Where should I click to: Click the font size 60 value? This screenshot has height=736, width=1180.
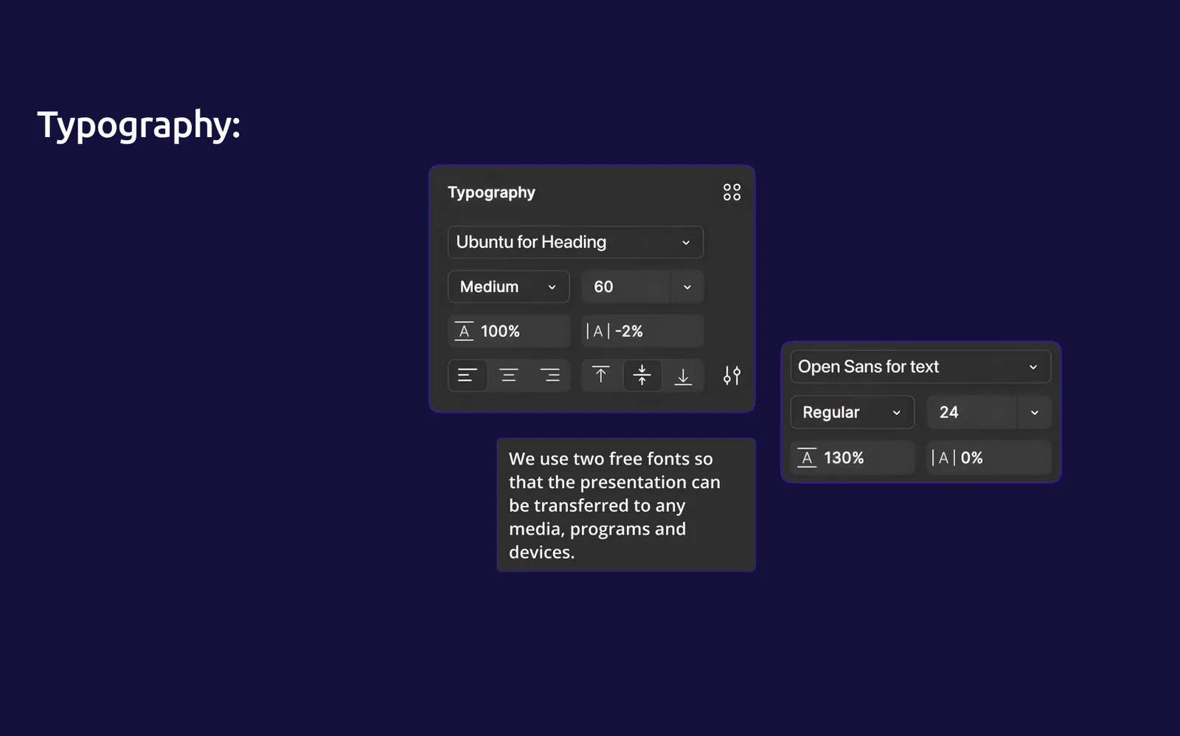coord(603,287)
